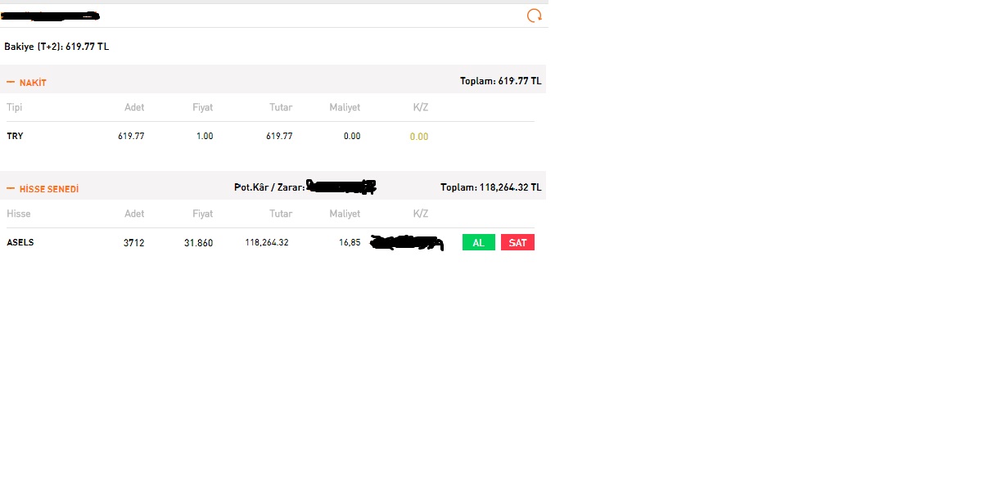Click Adet header in cash table
The width and height of the screenshot is (1002, 495).
point(134,107)
